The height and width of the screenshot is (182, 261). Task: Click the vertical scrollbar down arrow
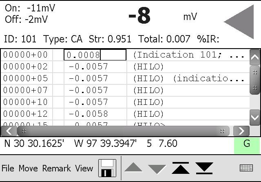pyautogui.click(x=255, y=118)
